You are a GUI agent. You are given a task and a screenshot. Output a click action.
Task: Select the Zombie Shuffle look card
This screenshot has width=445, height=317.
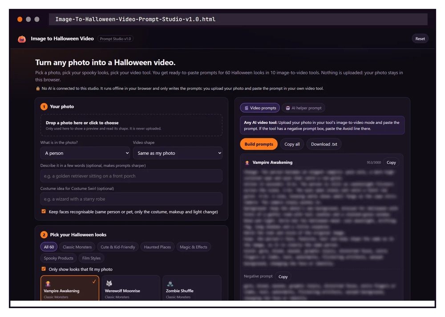click(x=192, y=288)
